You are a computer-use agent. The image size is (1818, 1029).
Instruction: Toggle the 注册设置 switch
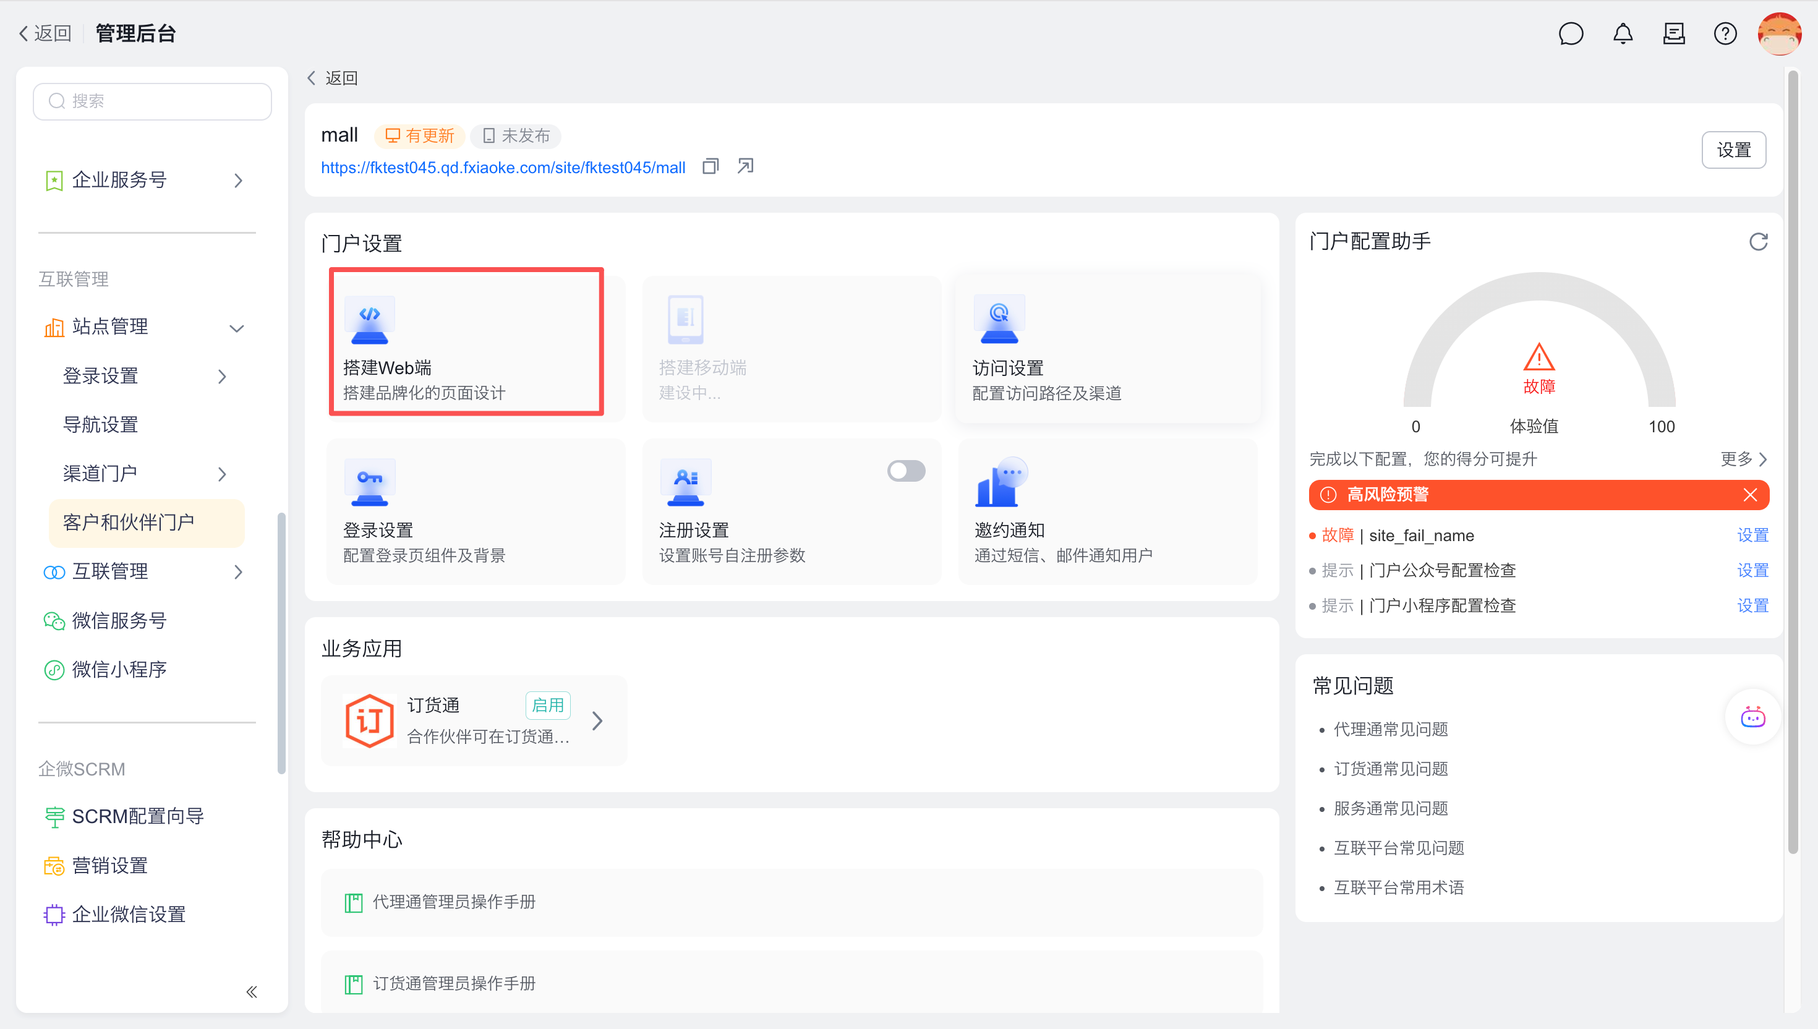tap(906, 471)
